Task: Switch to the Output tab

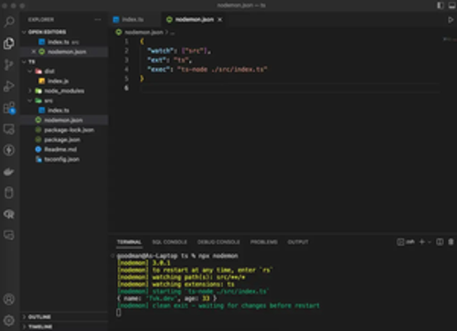Action: pos(298,242)
